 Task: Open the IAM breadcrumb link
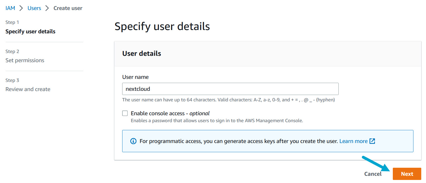coord(10,8)
